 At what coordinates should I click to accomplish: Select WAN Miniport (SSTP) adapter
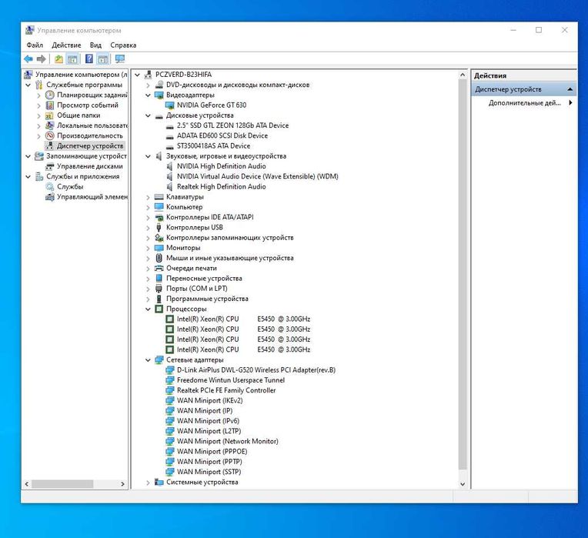tap(209, 472)
